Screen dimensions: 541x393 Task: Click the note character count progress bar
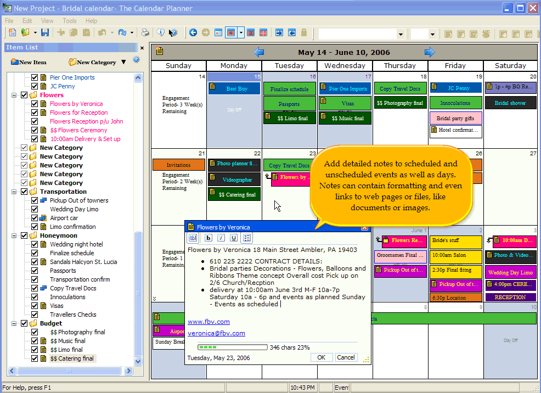(233, 347)
